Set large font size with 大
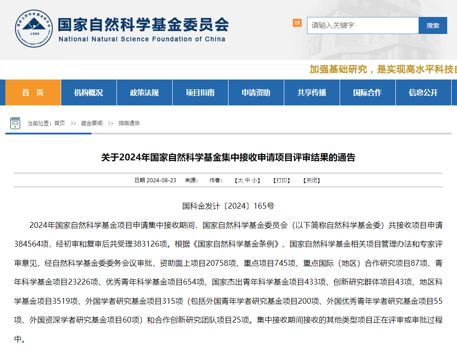457x352 pixels. coord(240,180)
